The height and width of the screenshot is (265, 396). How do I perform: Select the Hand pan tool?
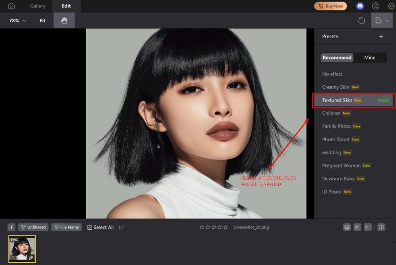point(64,21)
